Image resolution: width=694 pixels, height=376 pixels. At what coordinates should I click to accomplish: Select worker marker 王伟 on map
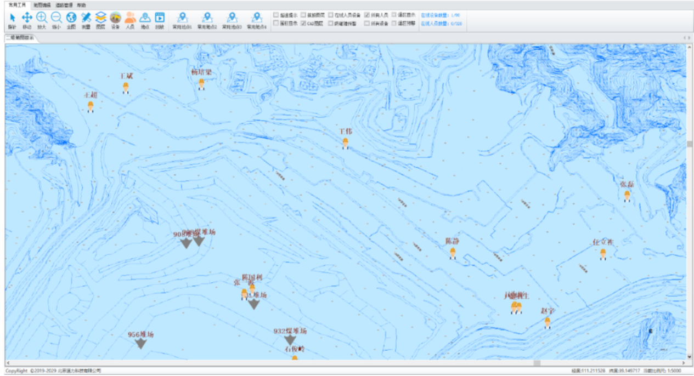click(x=345, y=143)
